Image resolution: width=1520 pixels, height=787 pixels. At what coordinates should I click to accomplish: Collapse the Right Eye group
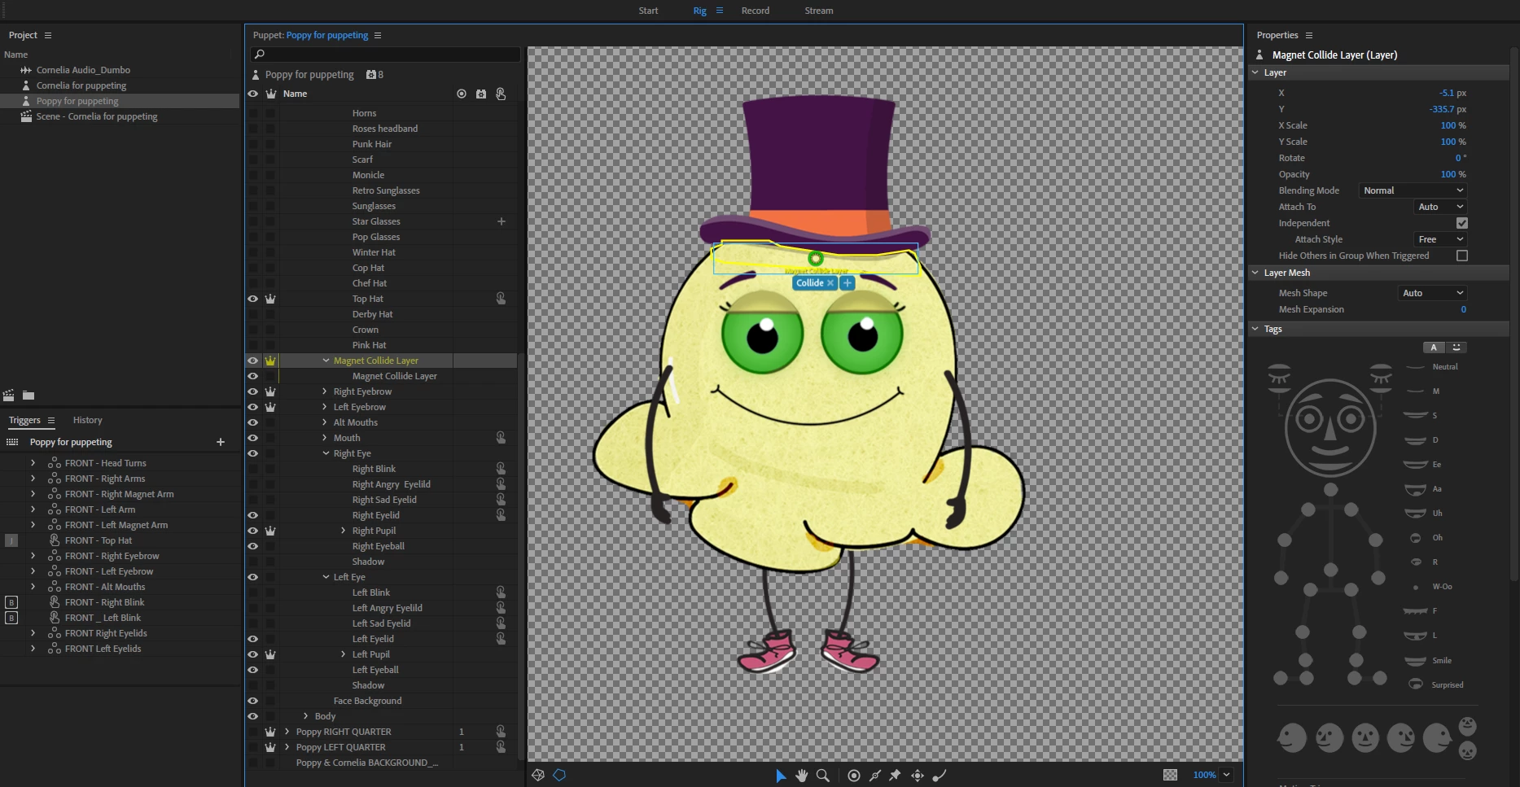(326, 453)
